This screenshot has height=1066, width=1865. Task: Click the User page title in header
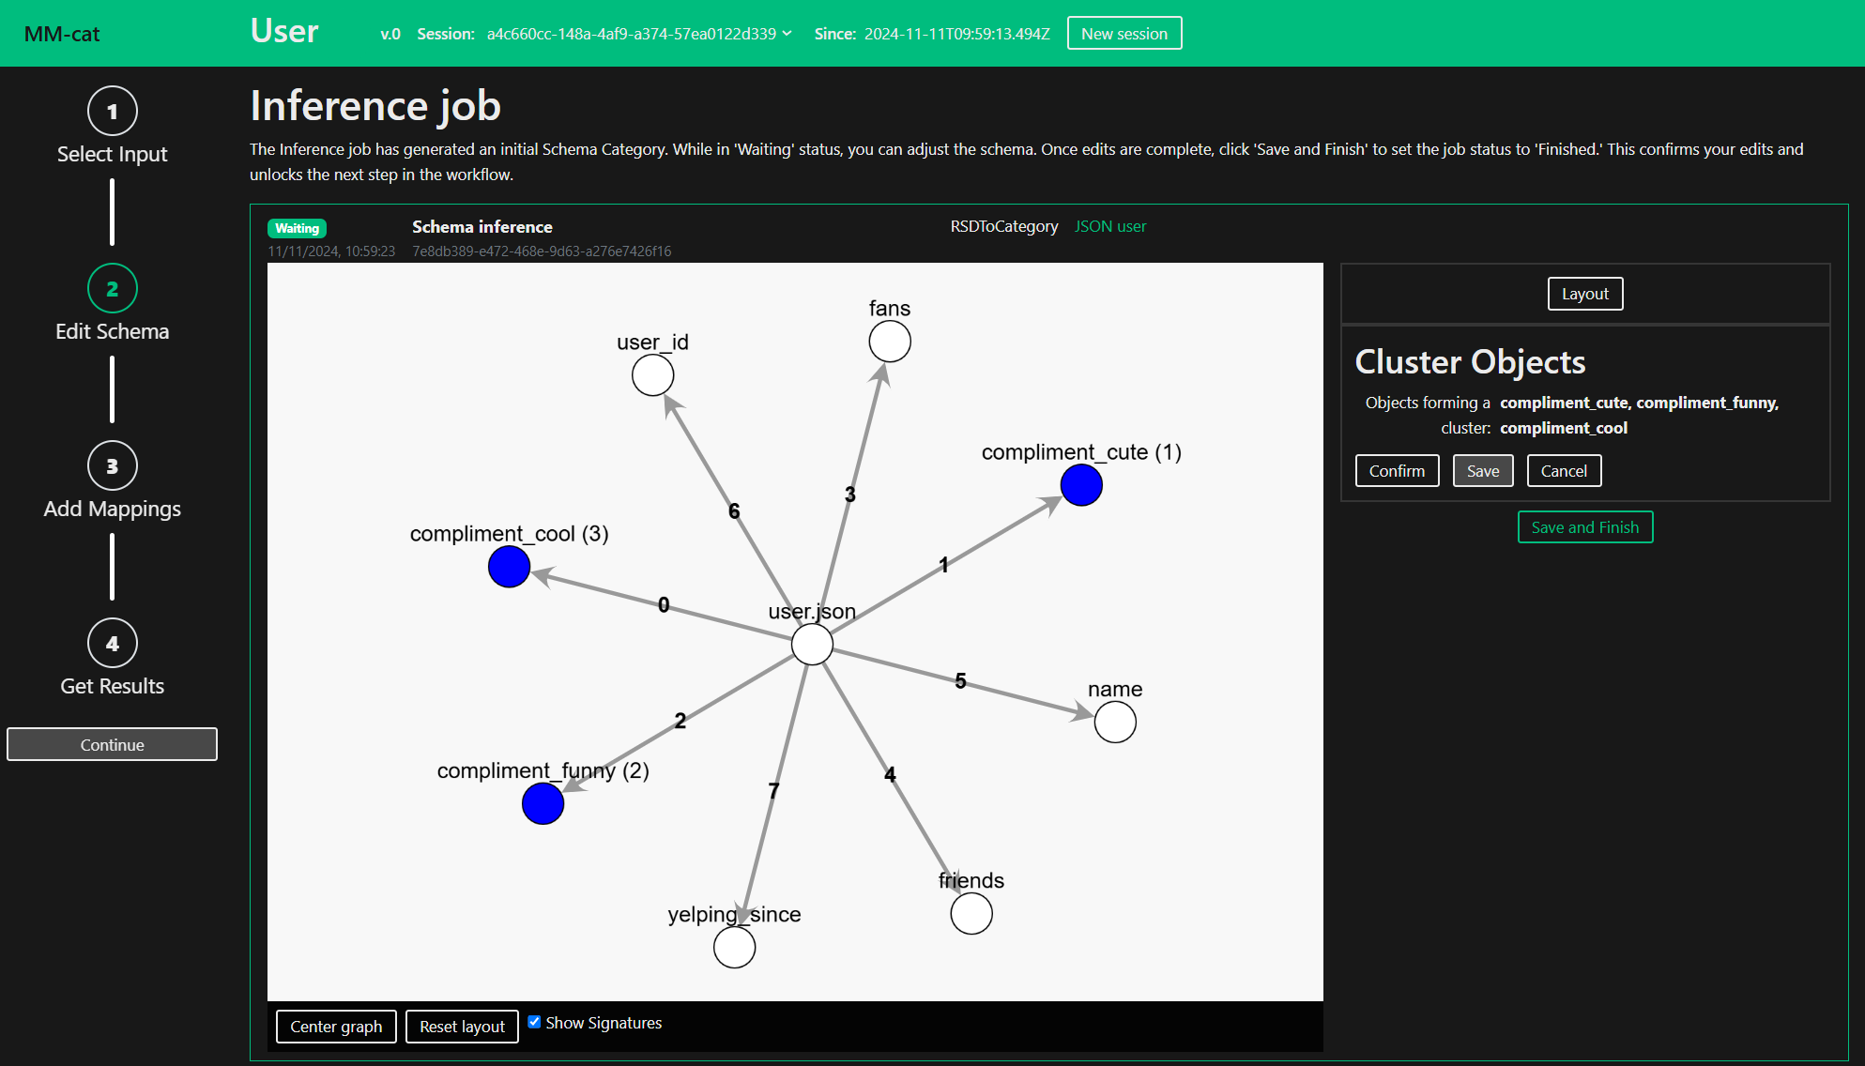tap(284, 31)
